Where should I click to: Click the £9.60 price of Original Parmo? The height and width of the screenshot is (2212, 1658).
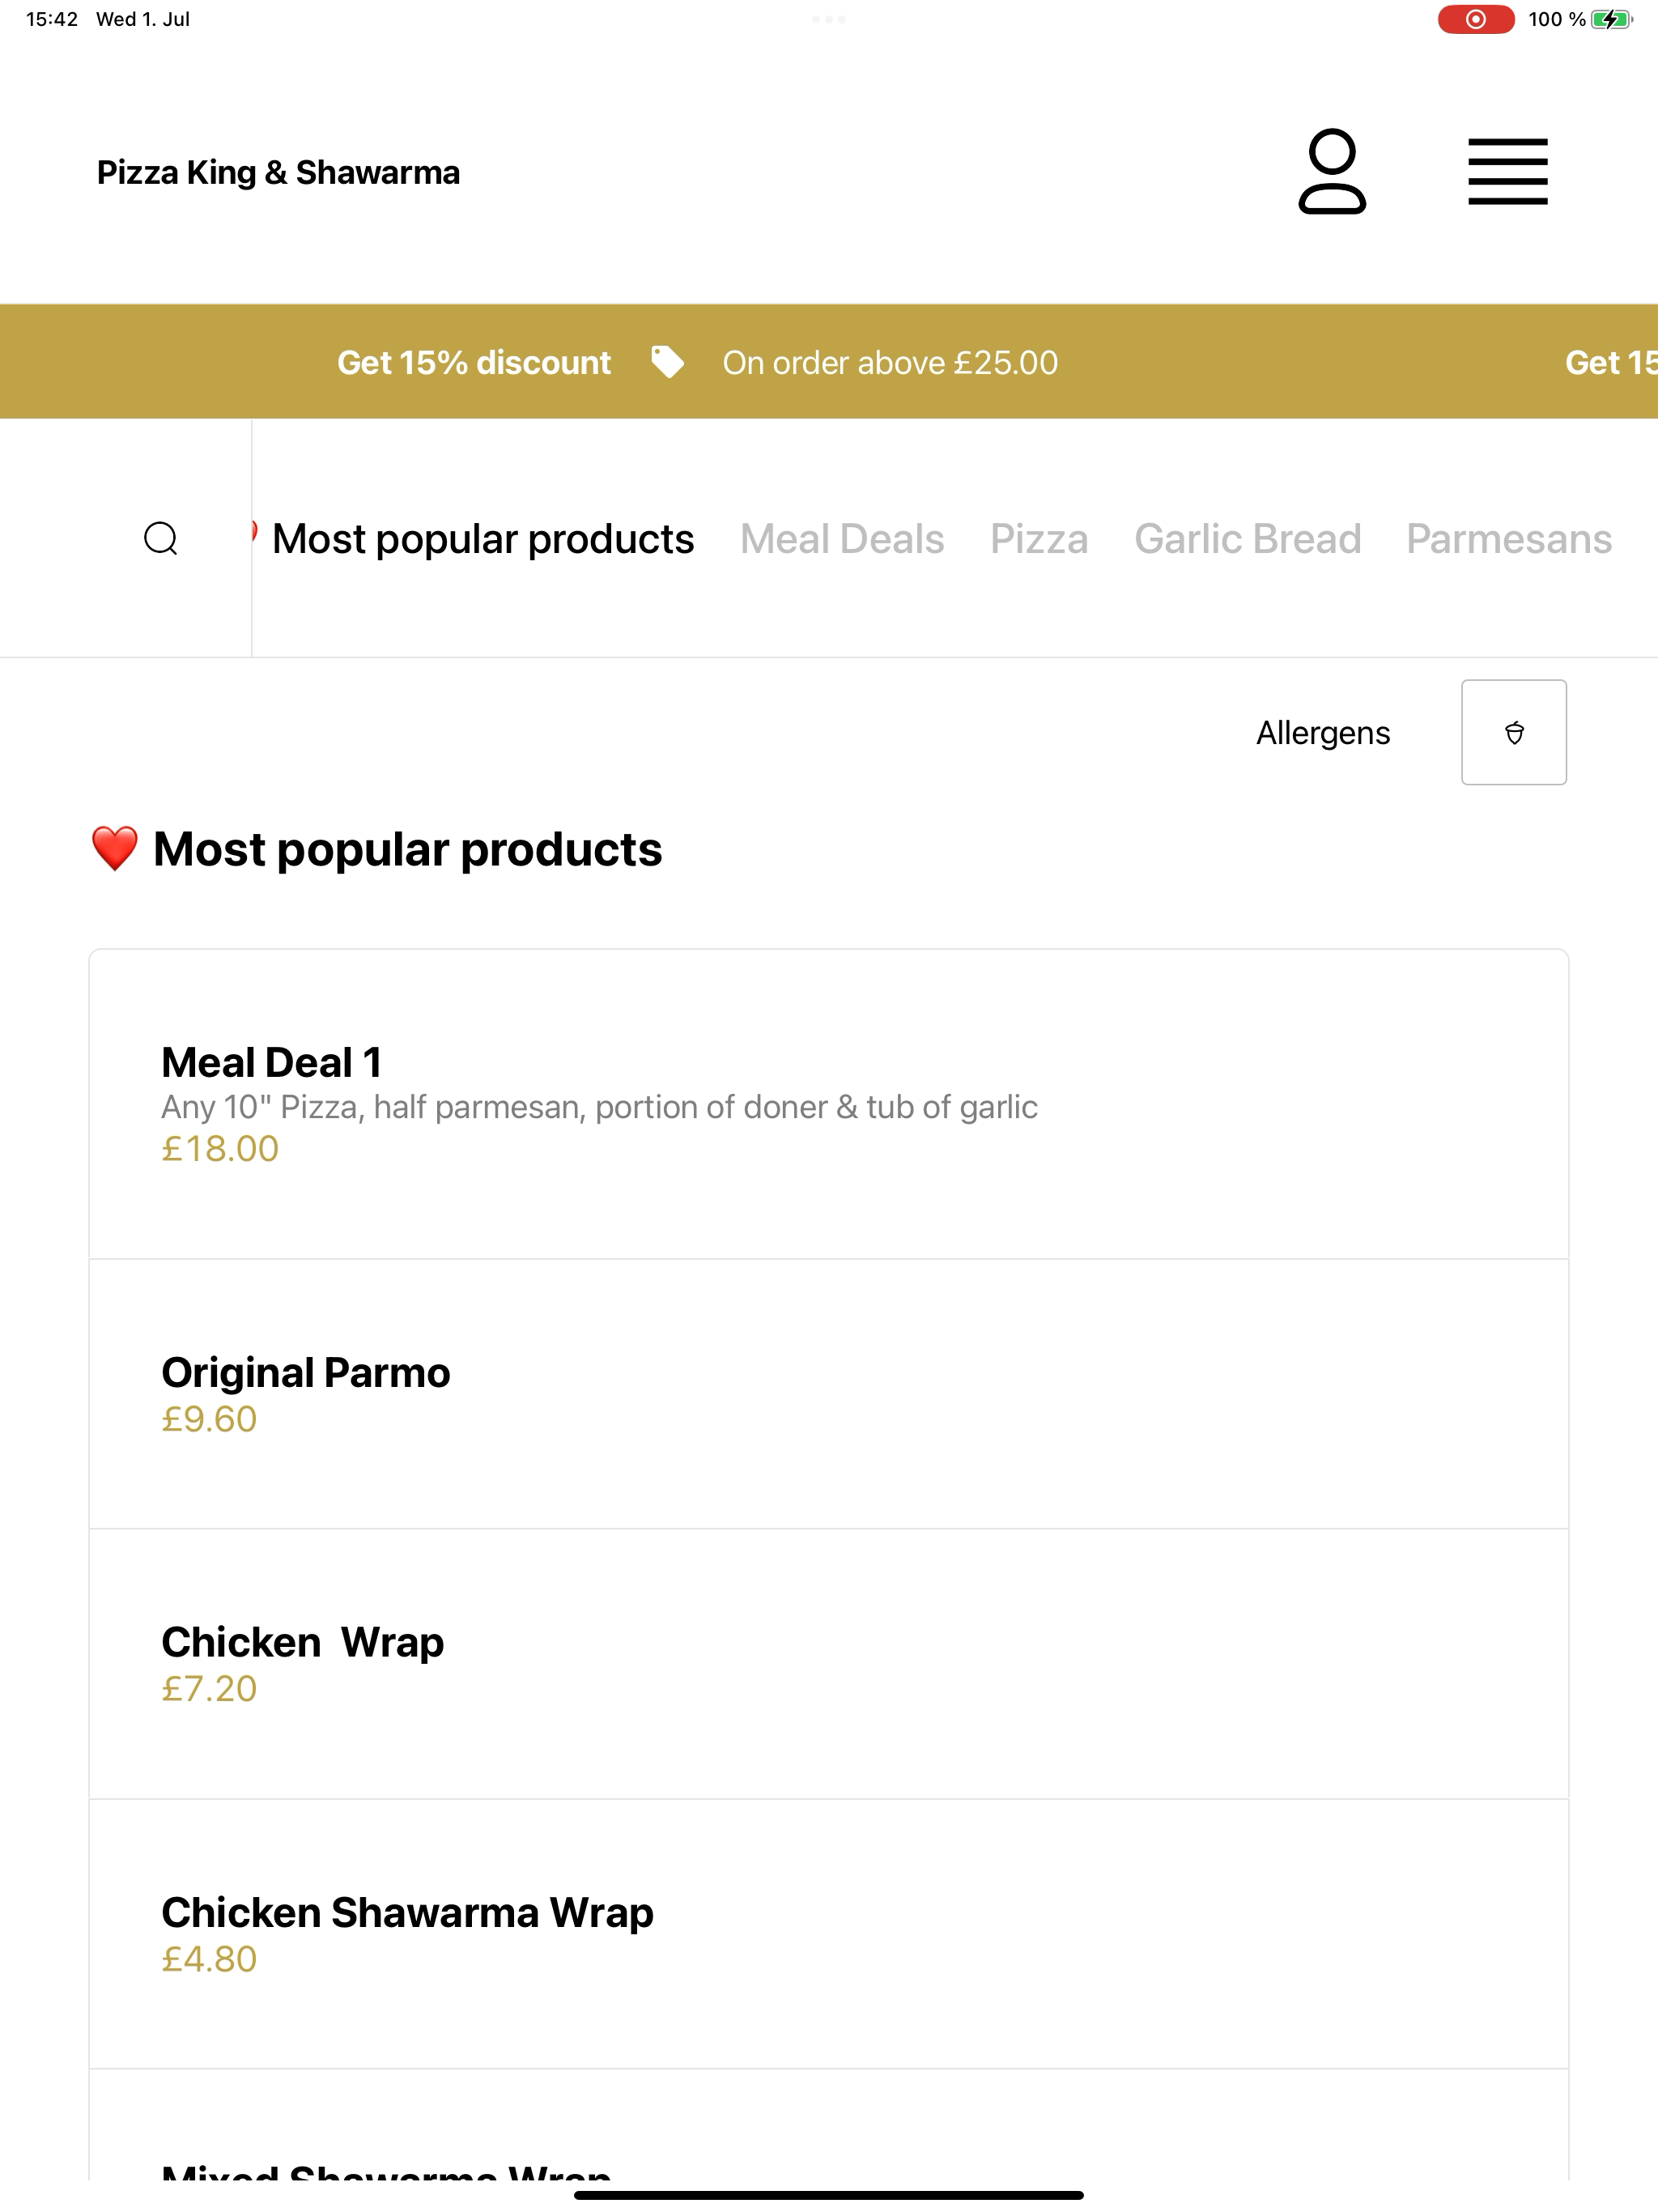point(209,1419)
